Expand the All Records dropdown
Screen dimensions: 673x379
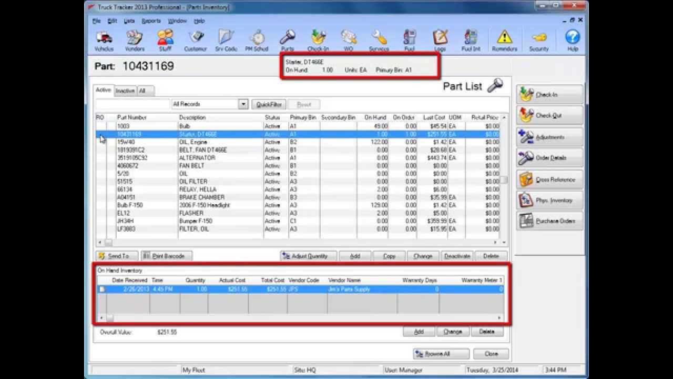[243, 104]
